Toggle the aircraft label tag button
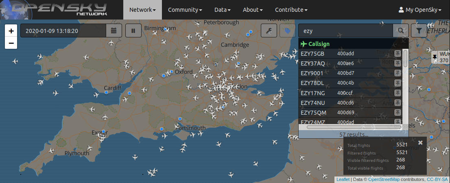This screenshot has height=183, width=450. (x=288, y=30)
